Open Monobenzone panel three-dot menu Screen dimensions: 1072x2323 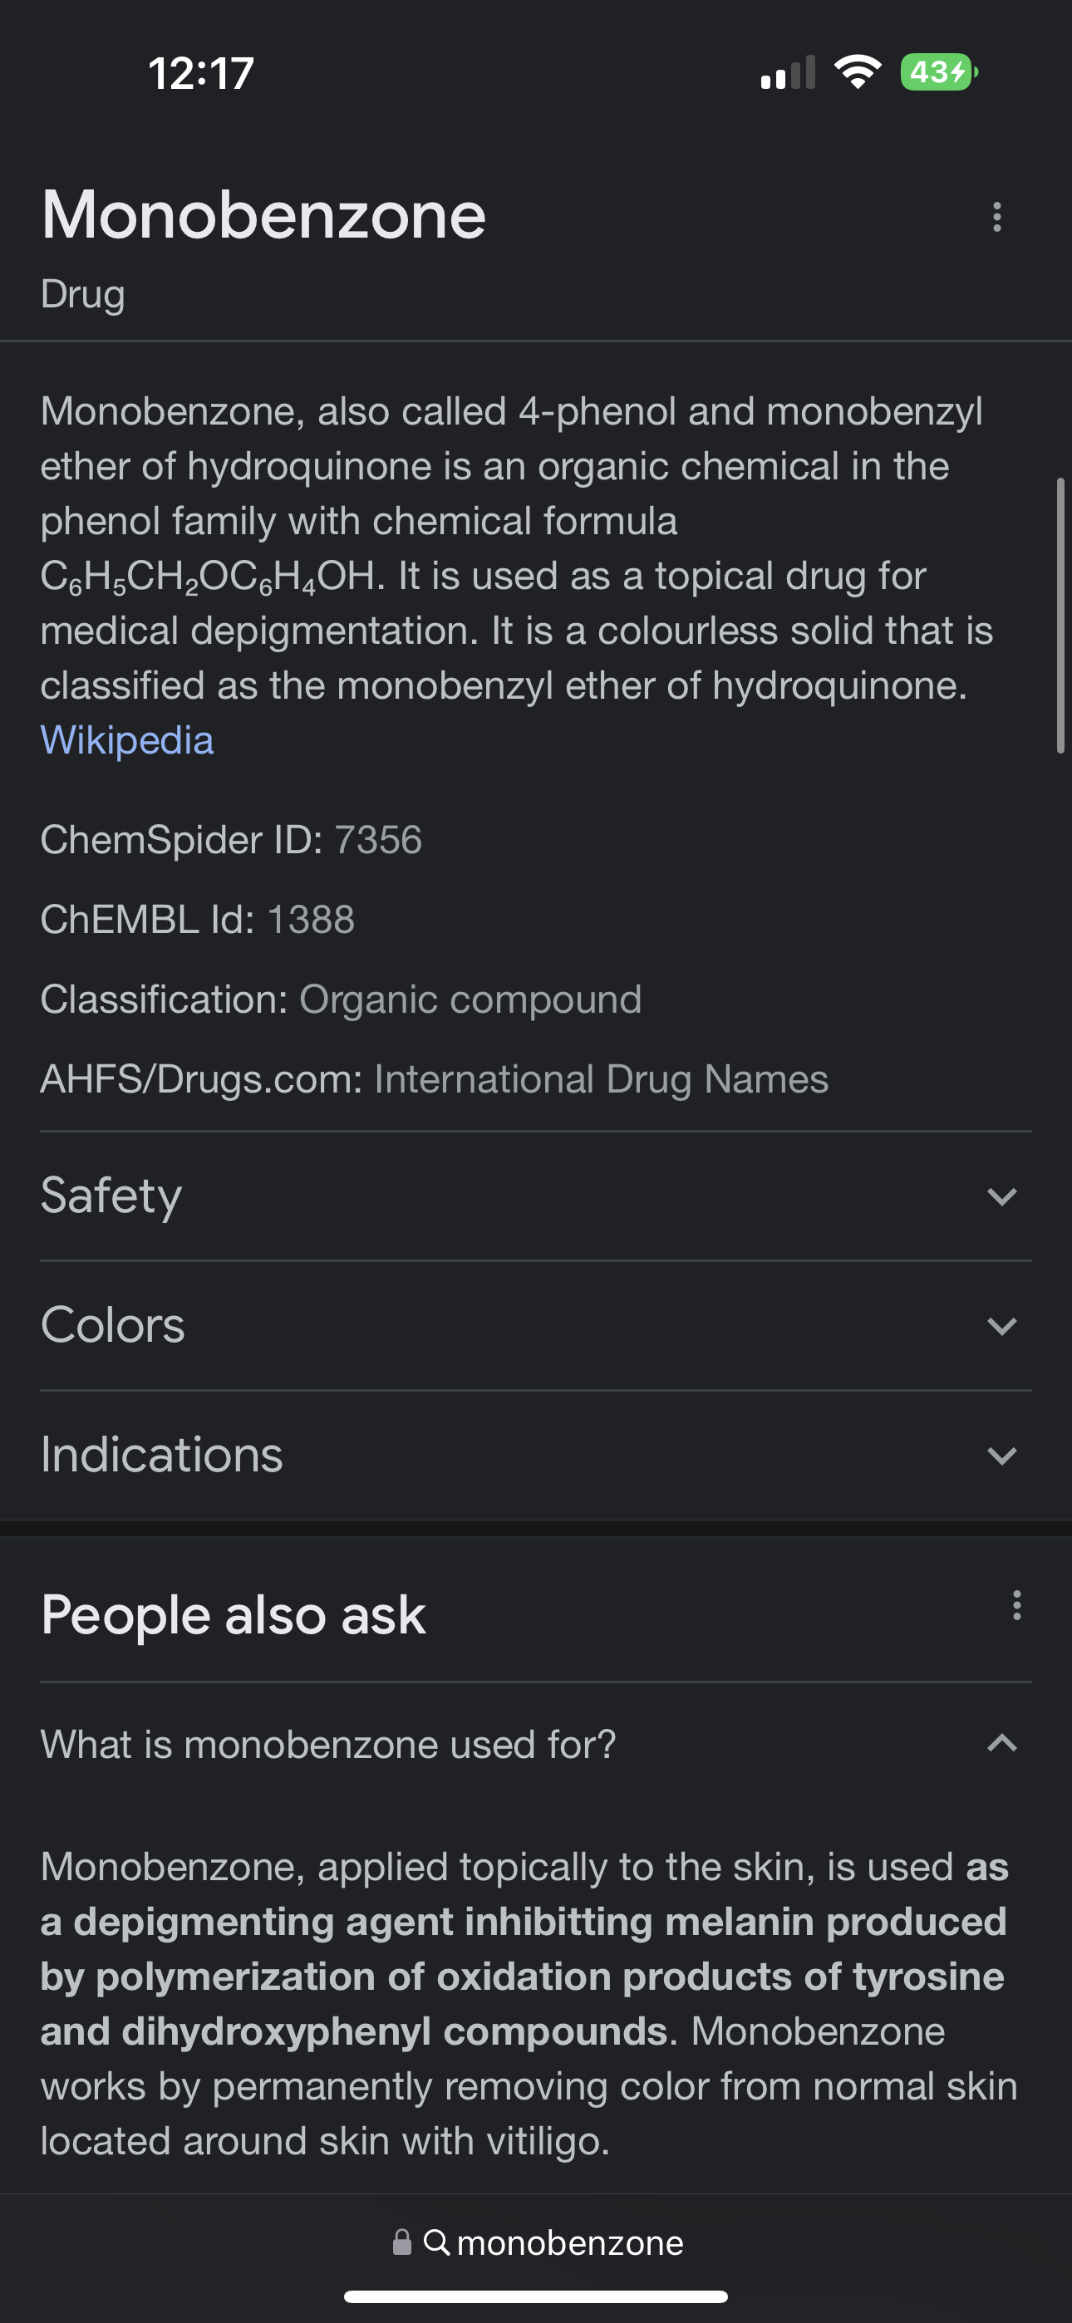tap(996, 216)
